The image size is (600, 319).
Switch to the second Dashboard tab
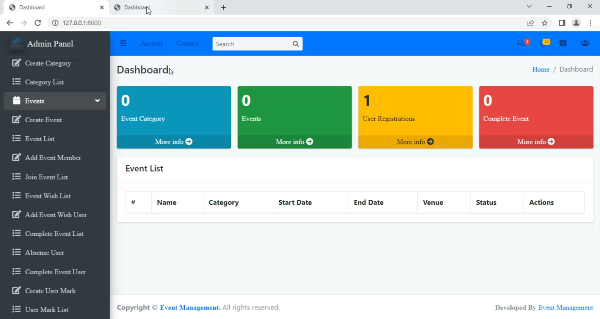[x=160, y=8]
